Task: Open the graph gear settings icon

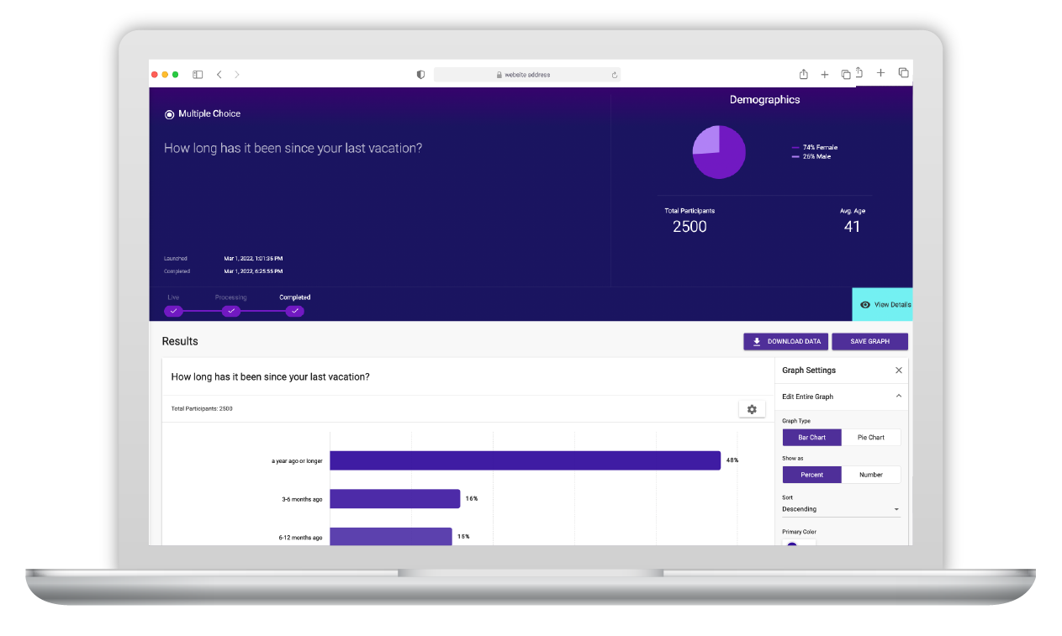Action: pyautogui.click(x=752, y=409)
